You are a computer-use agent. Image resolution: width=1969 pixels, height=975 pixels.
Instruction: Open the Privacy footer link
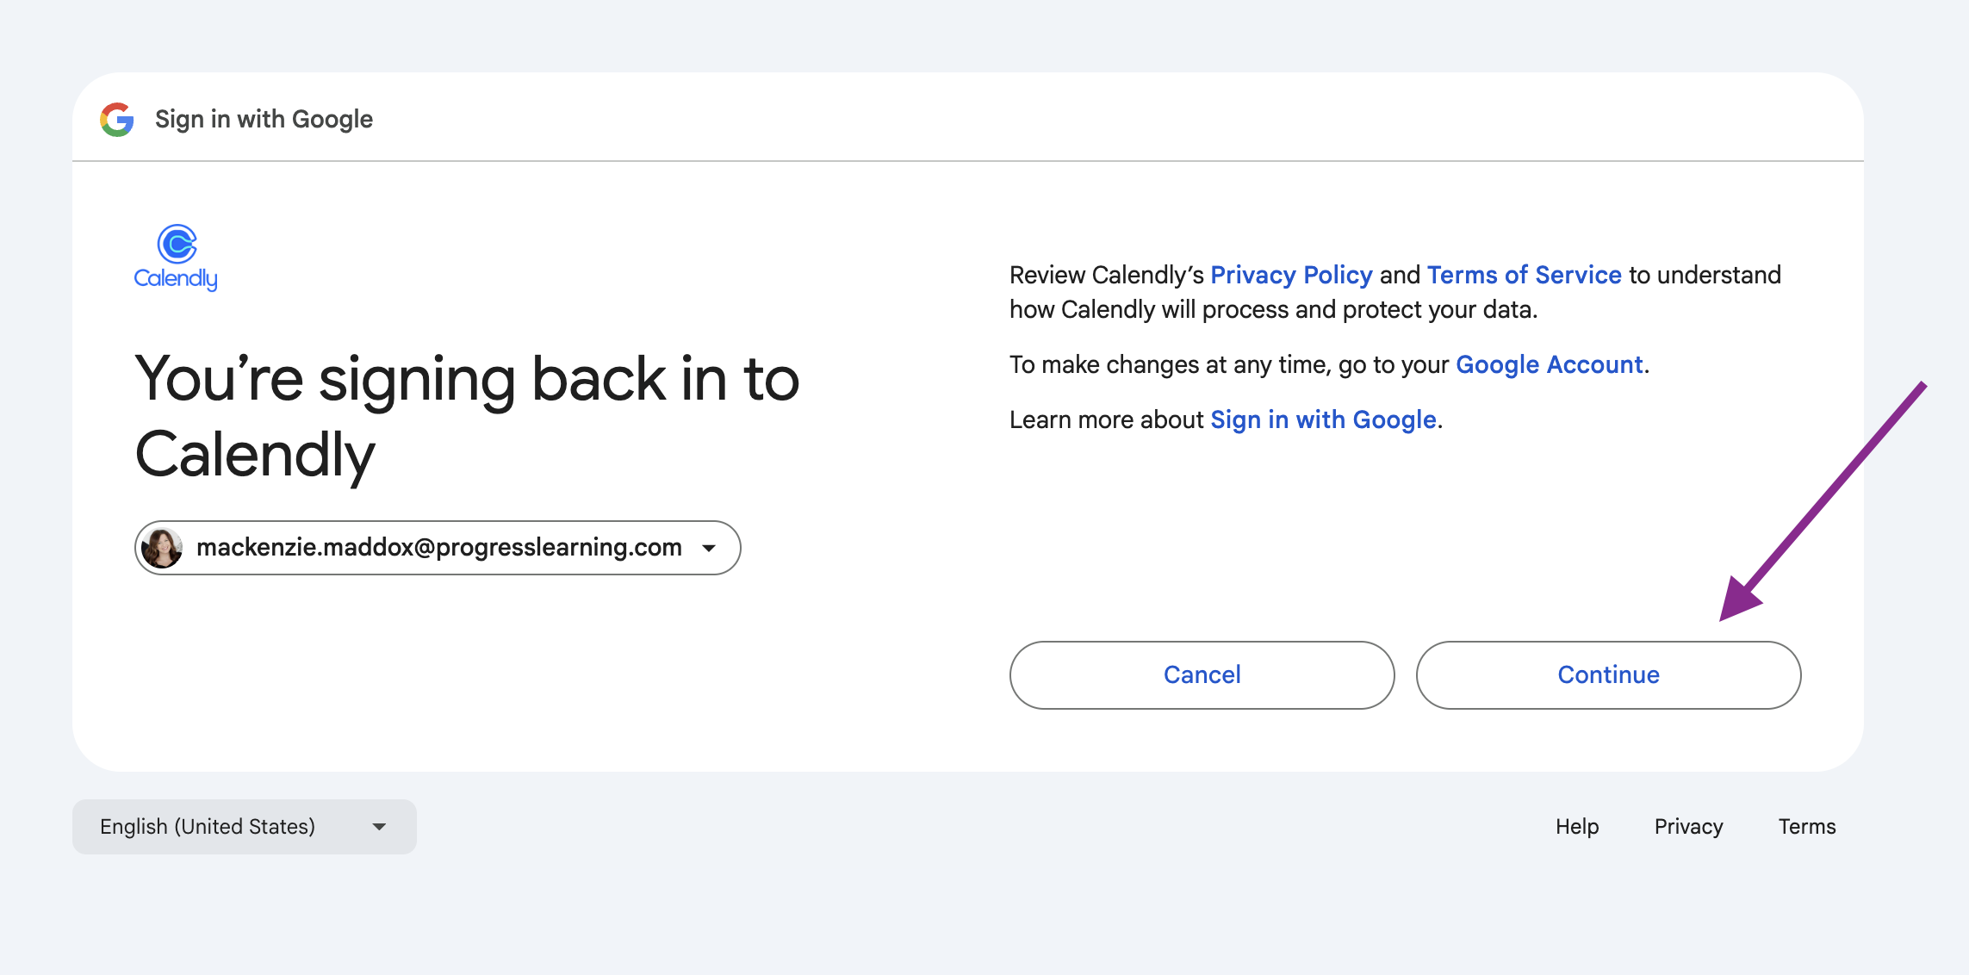pyautogui.click(x=1688, y=827)
